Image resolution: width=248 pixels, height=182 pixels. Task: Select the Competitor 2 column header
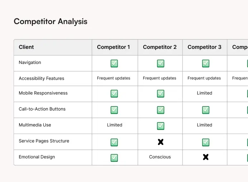pos(160,47)
